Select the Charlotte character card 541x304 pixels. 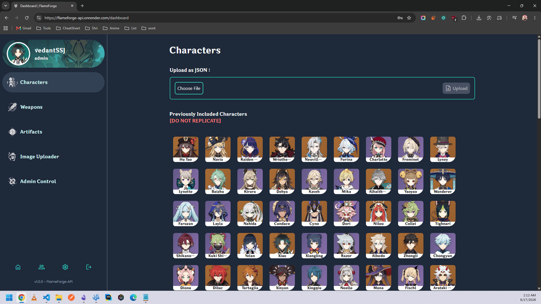(x=378, y=149)
